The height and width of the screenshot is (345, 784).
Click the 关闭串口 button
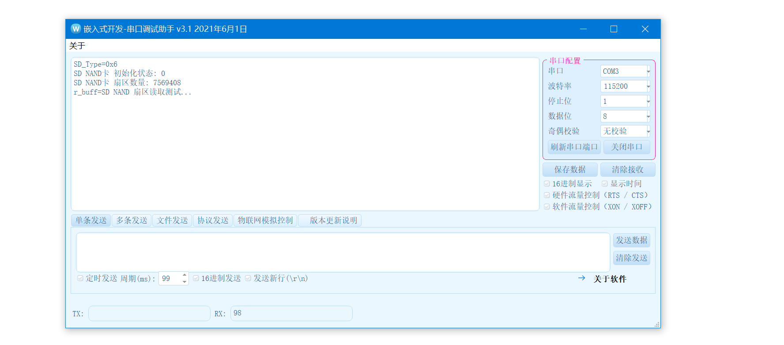[627, 147]
